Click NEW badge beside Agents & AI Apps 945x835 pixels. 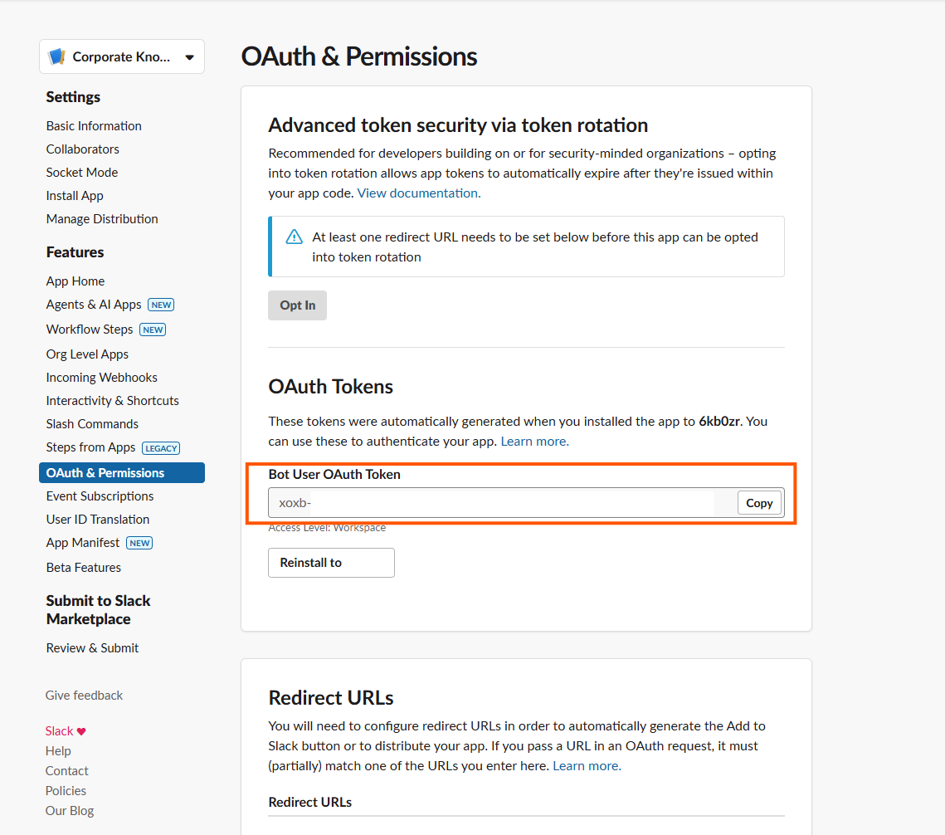(x=161, y=305)
